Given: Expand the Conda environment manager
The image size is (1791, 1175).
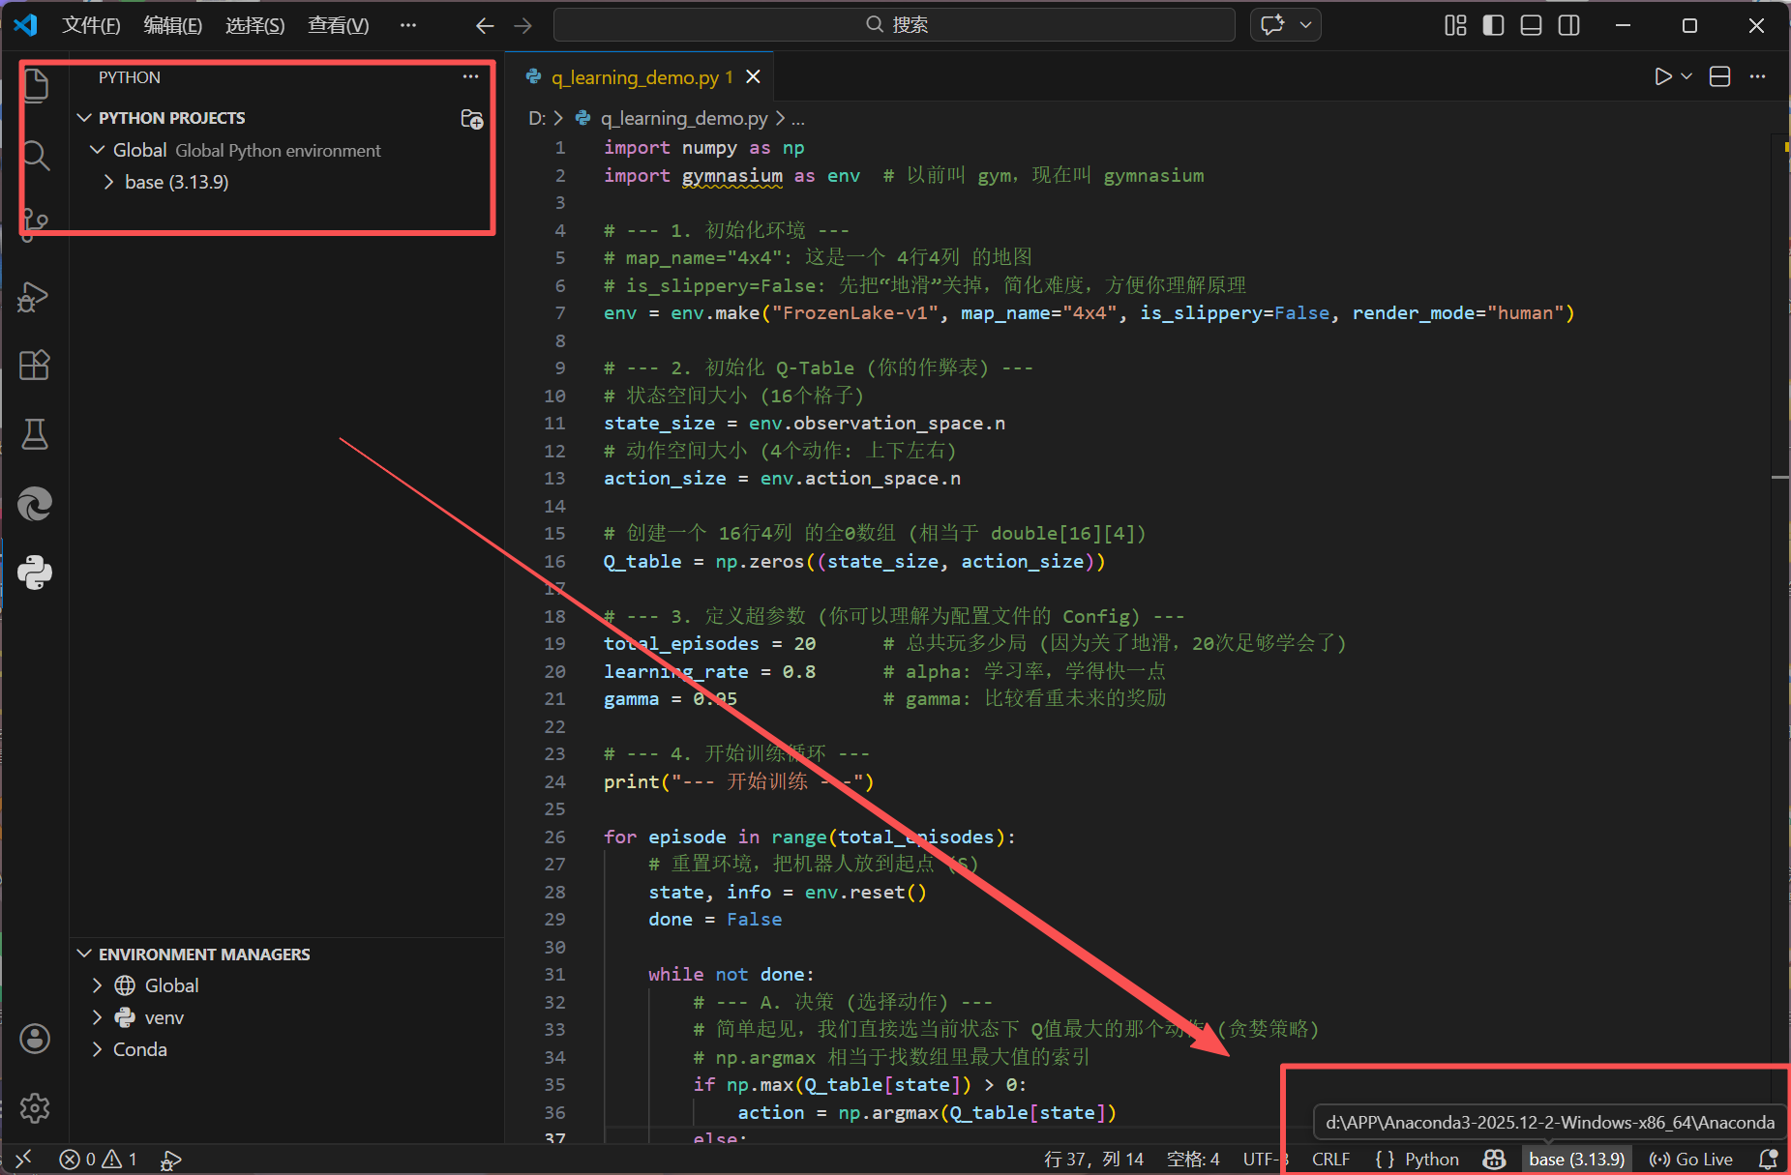Looking at the screenshot, I should tap(97, 1049).
